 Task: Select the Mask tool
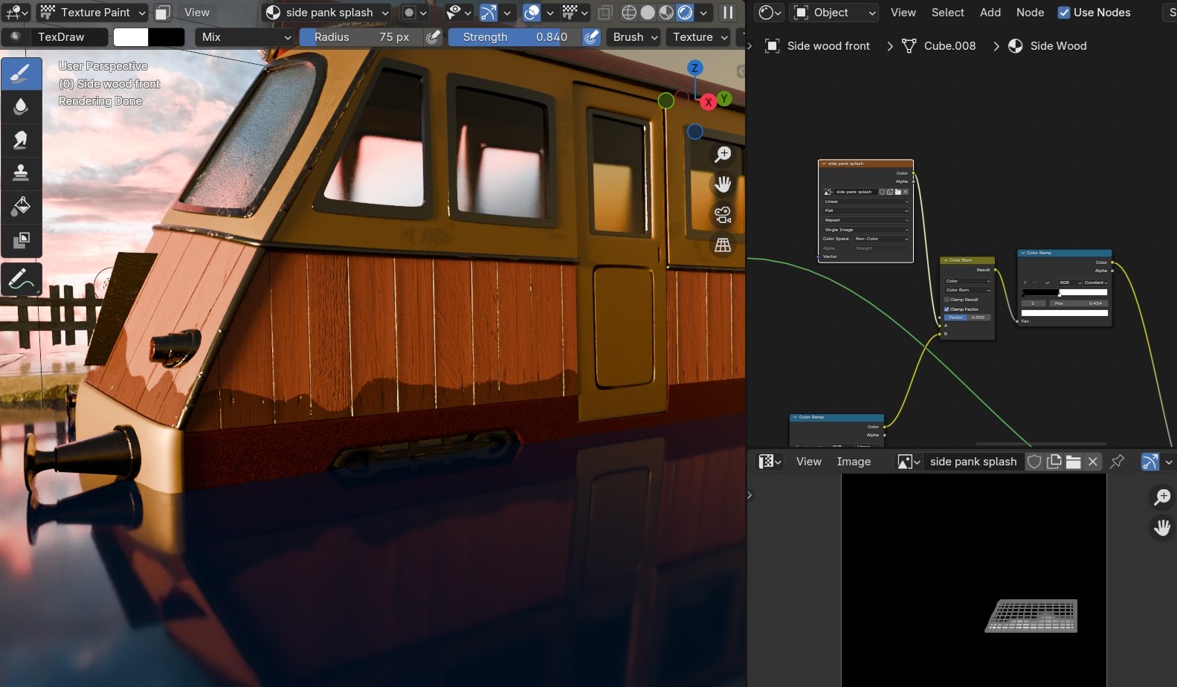tap(21, 239)
